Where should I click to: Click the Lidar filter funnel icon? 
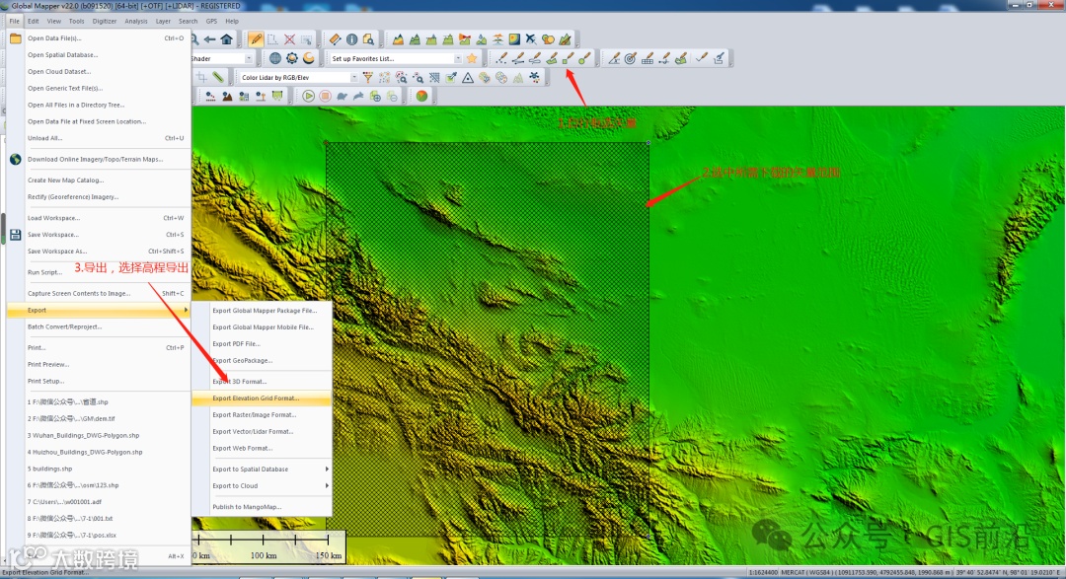(x=368, y=77)
